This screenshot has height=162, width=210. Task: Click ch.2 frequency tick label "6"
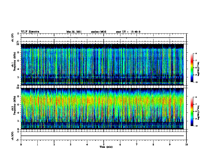[18, 105]
